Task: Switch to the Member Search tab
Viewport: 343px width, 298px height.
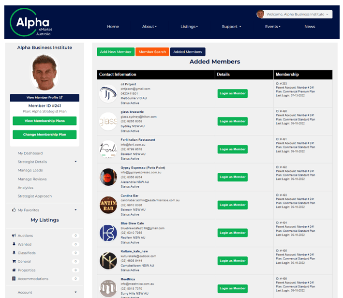Action: coord(152,52)
